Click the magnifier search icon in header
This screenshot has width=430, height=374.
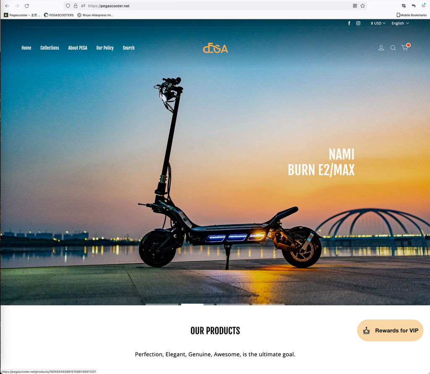(393, 48)
